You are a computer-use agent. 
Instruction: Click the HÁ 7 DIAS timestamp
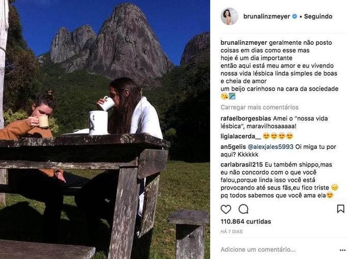(231, 232)
